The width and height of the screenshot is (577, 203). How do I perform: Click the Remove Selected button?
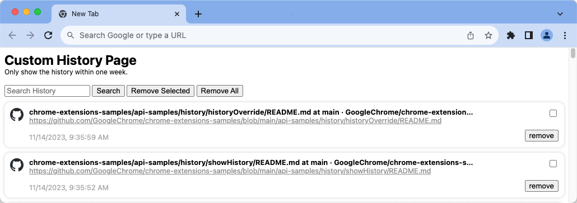coord(160,91)
